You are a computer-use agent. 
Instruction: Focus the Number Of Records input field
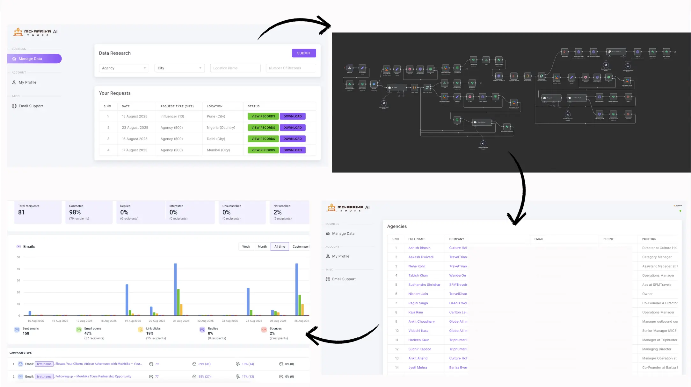point(291,68)
